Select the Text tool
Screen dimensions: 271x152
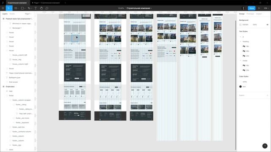tap(36, 8)
